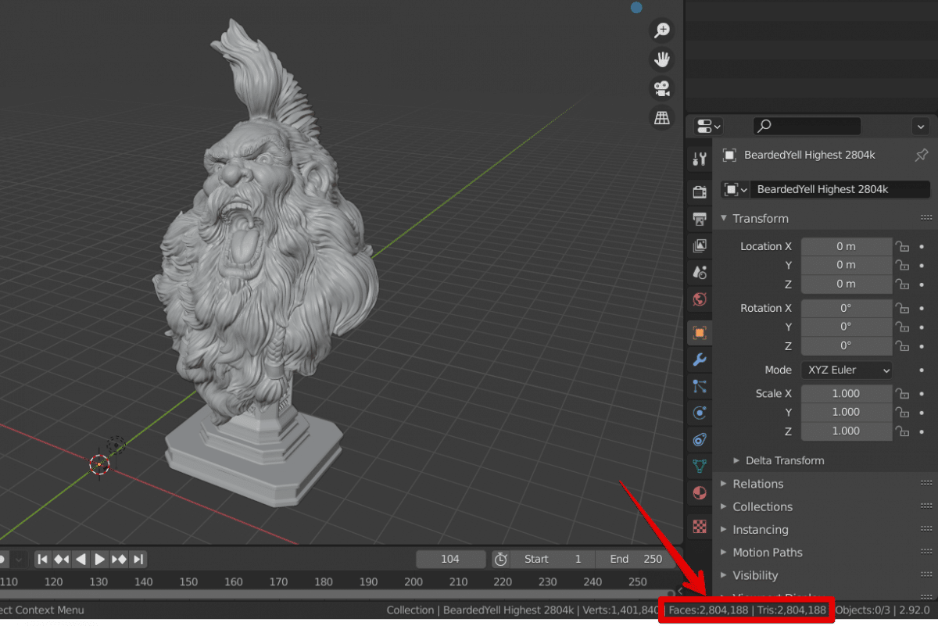Switch perspective/orthographic with the grid gizmo

pos(662,117)
